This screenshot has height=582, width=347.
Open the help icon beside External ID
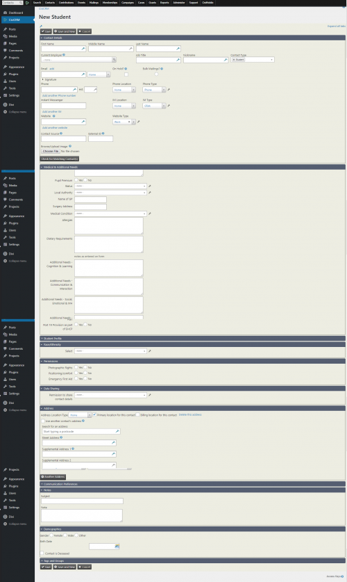103,134
